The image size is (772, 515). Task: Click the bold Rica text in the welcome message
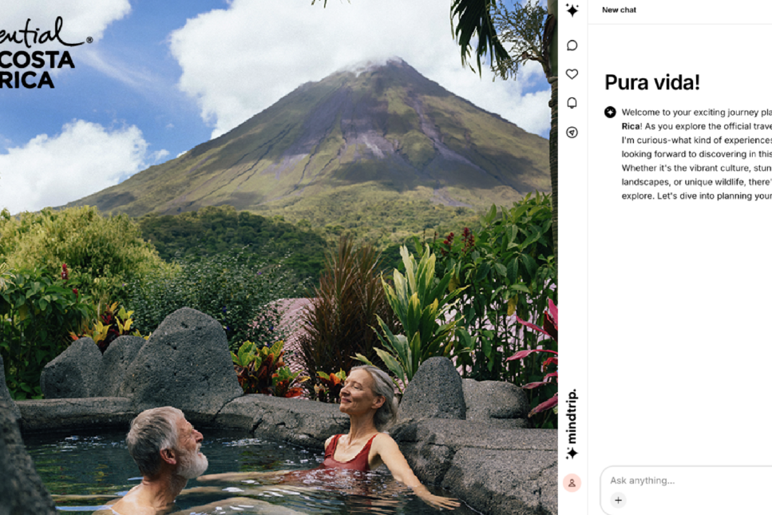(x=631, y=126)
